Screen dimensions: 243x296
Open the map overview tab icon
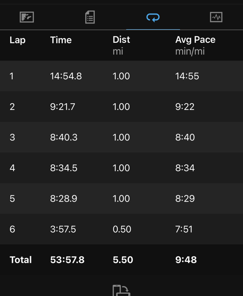point(27,17)
